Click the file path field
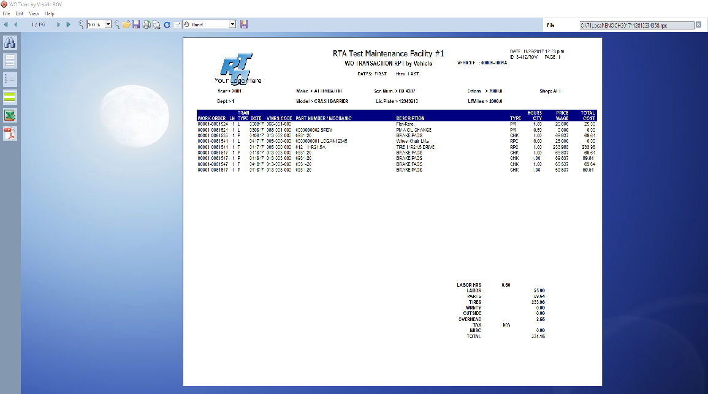 [636, 25]
